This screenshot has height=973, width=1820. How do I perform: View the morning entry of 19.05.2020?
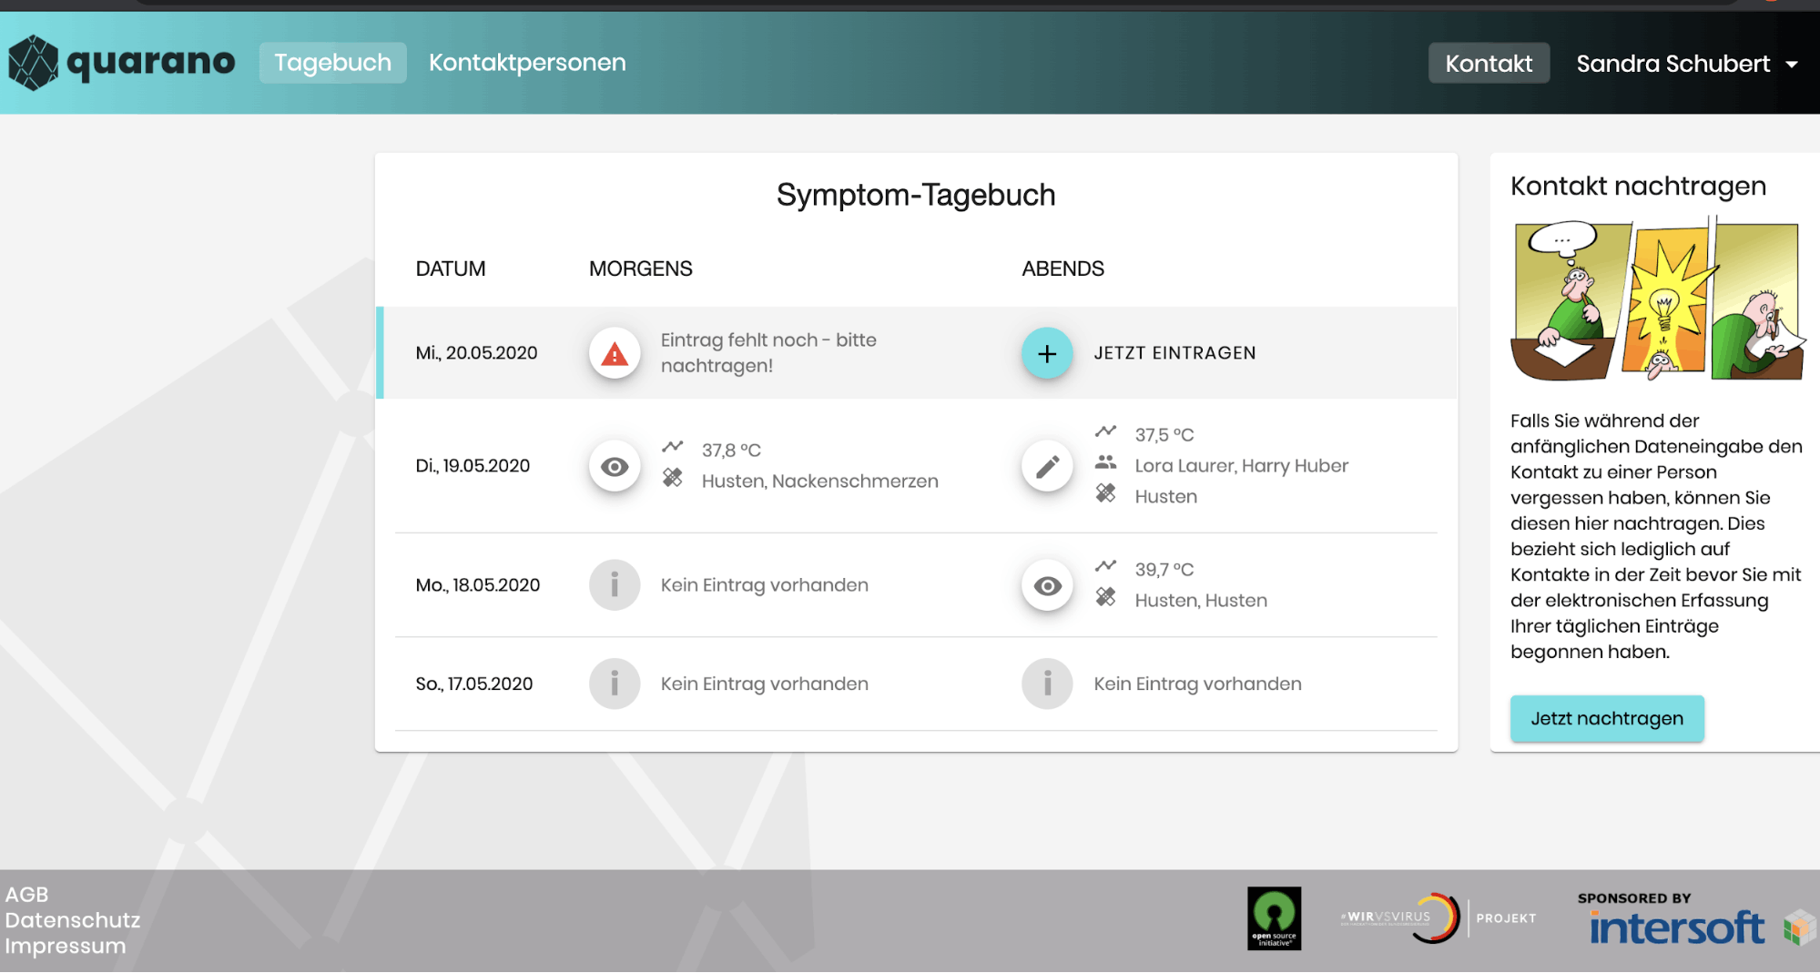(x=615, y=466)
